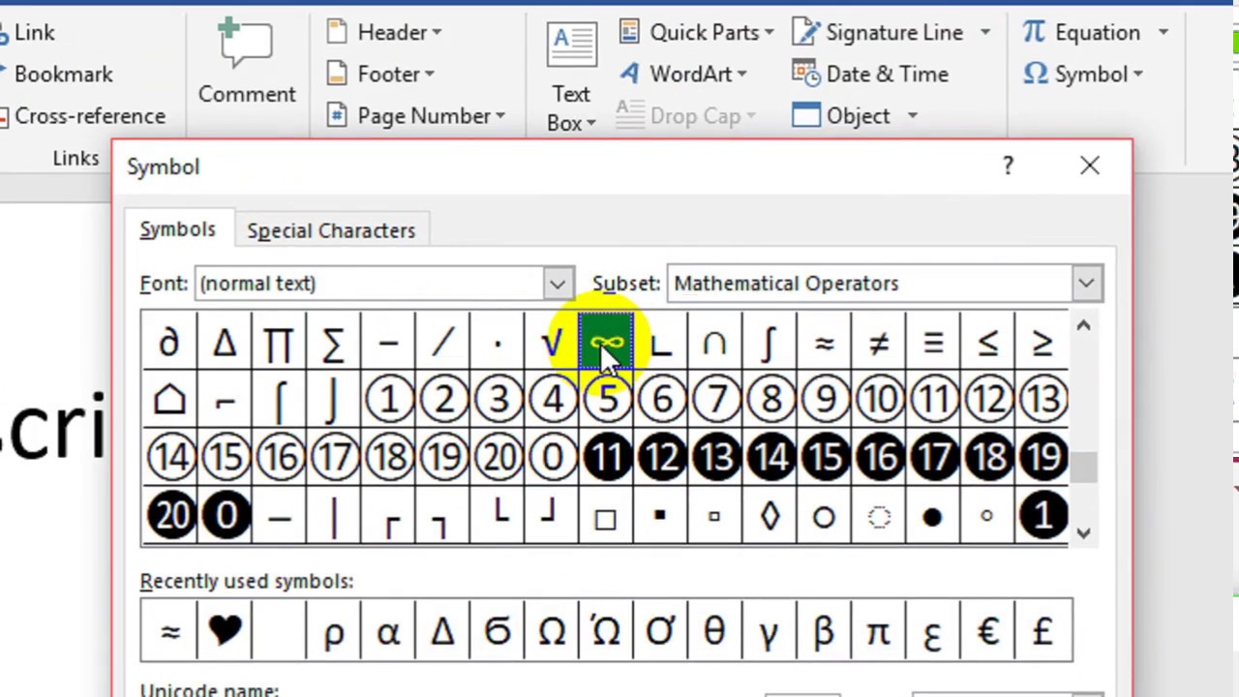Select the negative circled 19 symbol
Viewport: 1239px width, 697px height.
click(x=1043, y=457)
